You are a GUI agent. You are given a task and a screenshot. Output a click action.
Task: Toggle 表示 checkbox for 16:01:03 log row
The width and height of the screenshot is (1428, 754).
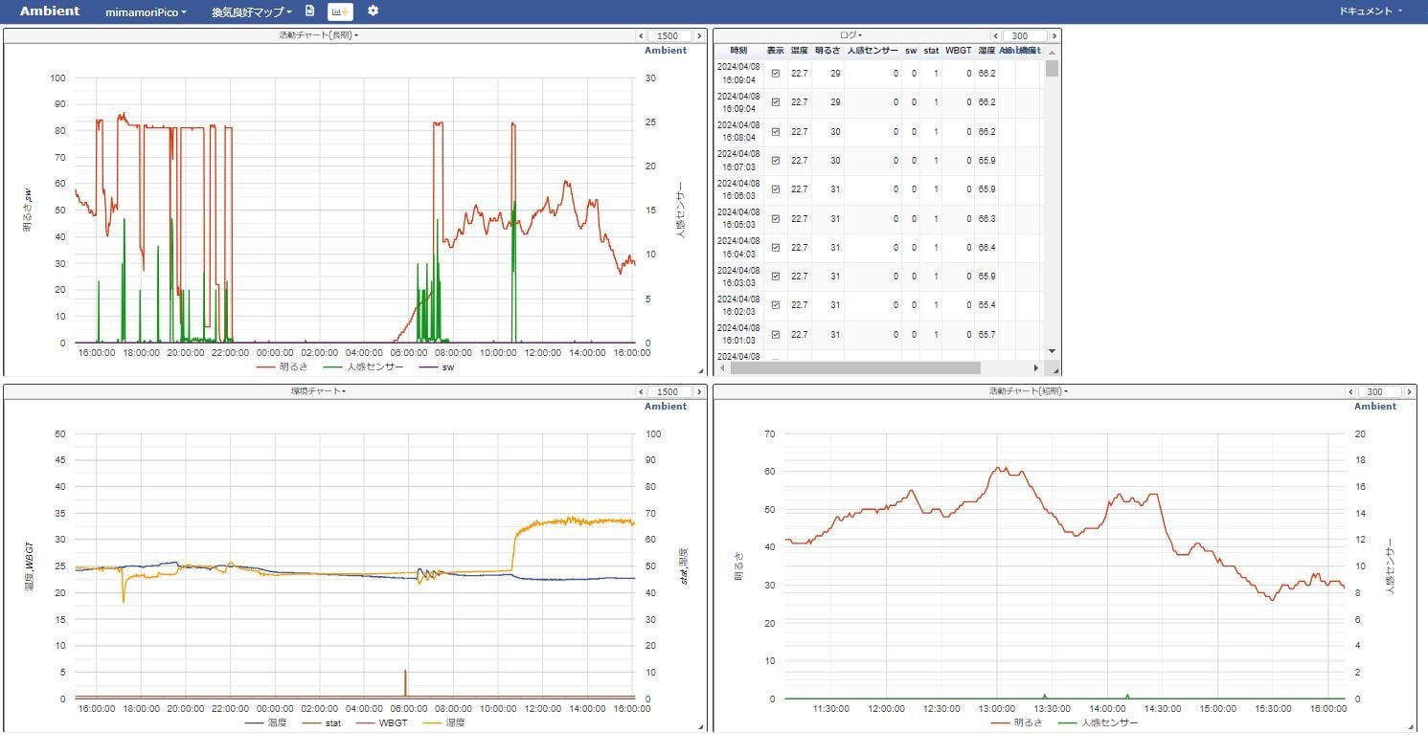pyautogui.click(x=776, y=335)
